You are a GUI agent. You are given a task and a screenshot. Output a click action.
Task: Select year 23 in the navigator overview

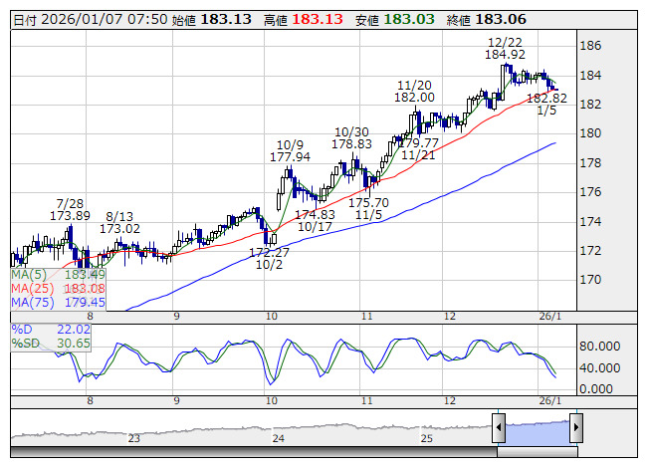point(133,438)
